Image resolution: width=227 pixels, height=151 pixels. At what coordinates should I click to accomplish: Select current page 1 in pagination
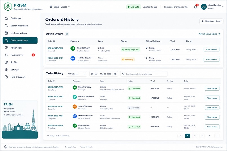(x=188, y=136)
